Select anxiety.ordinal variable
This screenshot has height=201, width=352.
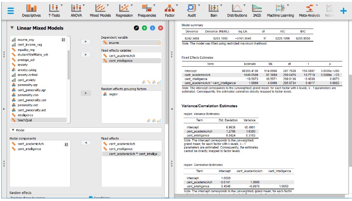(x=39, y=75)
